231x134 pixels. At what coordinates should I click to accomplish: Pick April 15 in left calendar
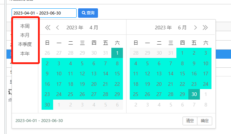pyautogui.click(x=117, y=74)
